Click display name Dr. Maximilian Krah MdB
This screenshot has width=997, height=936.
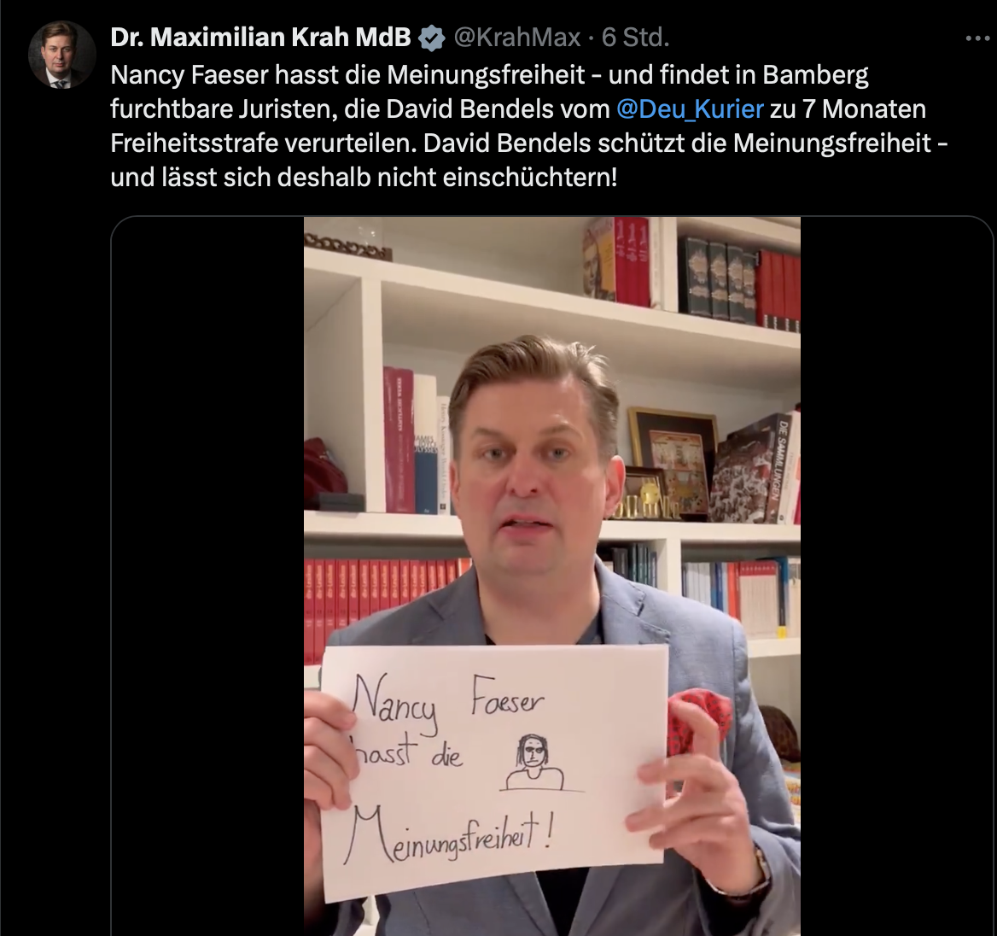[x=260, y=38]
